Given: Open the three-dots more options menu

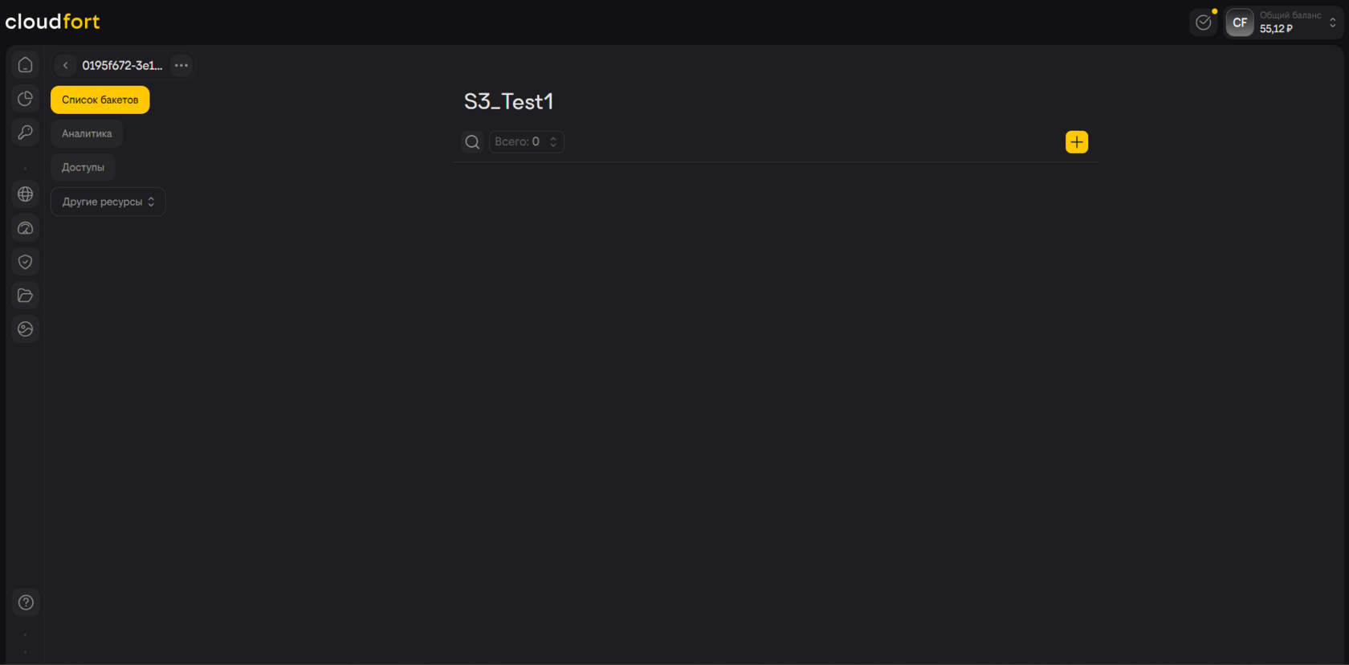Looking at the screenshot, I should click(181, 65).
